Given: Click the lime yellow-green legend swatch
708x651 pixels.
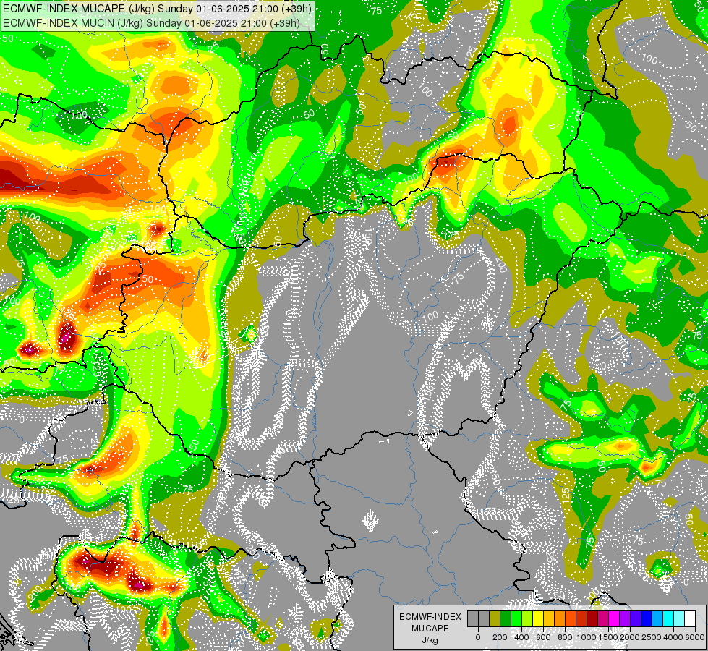Looking at the screenshot, I should (527, 618).
